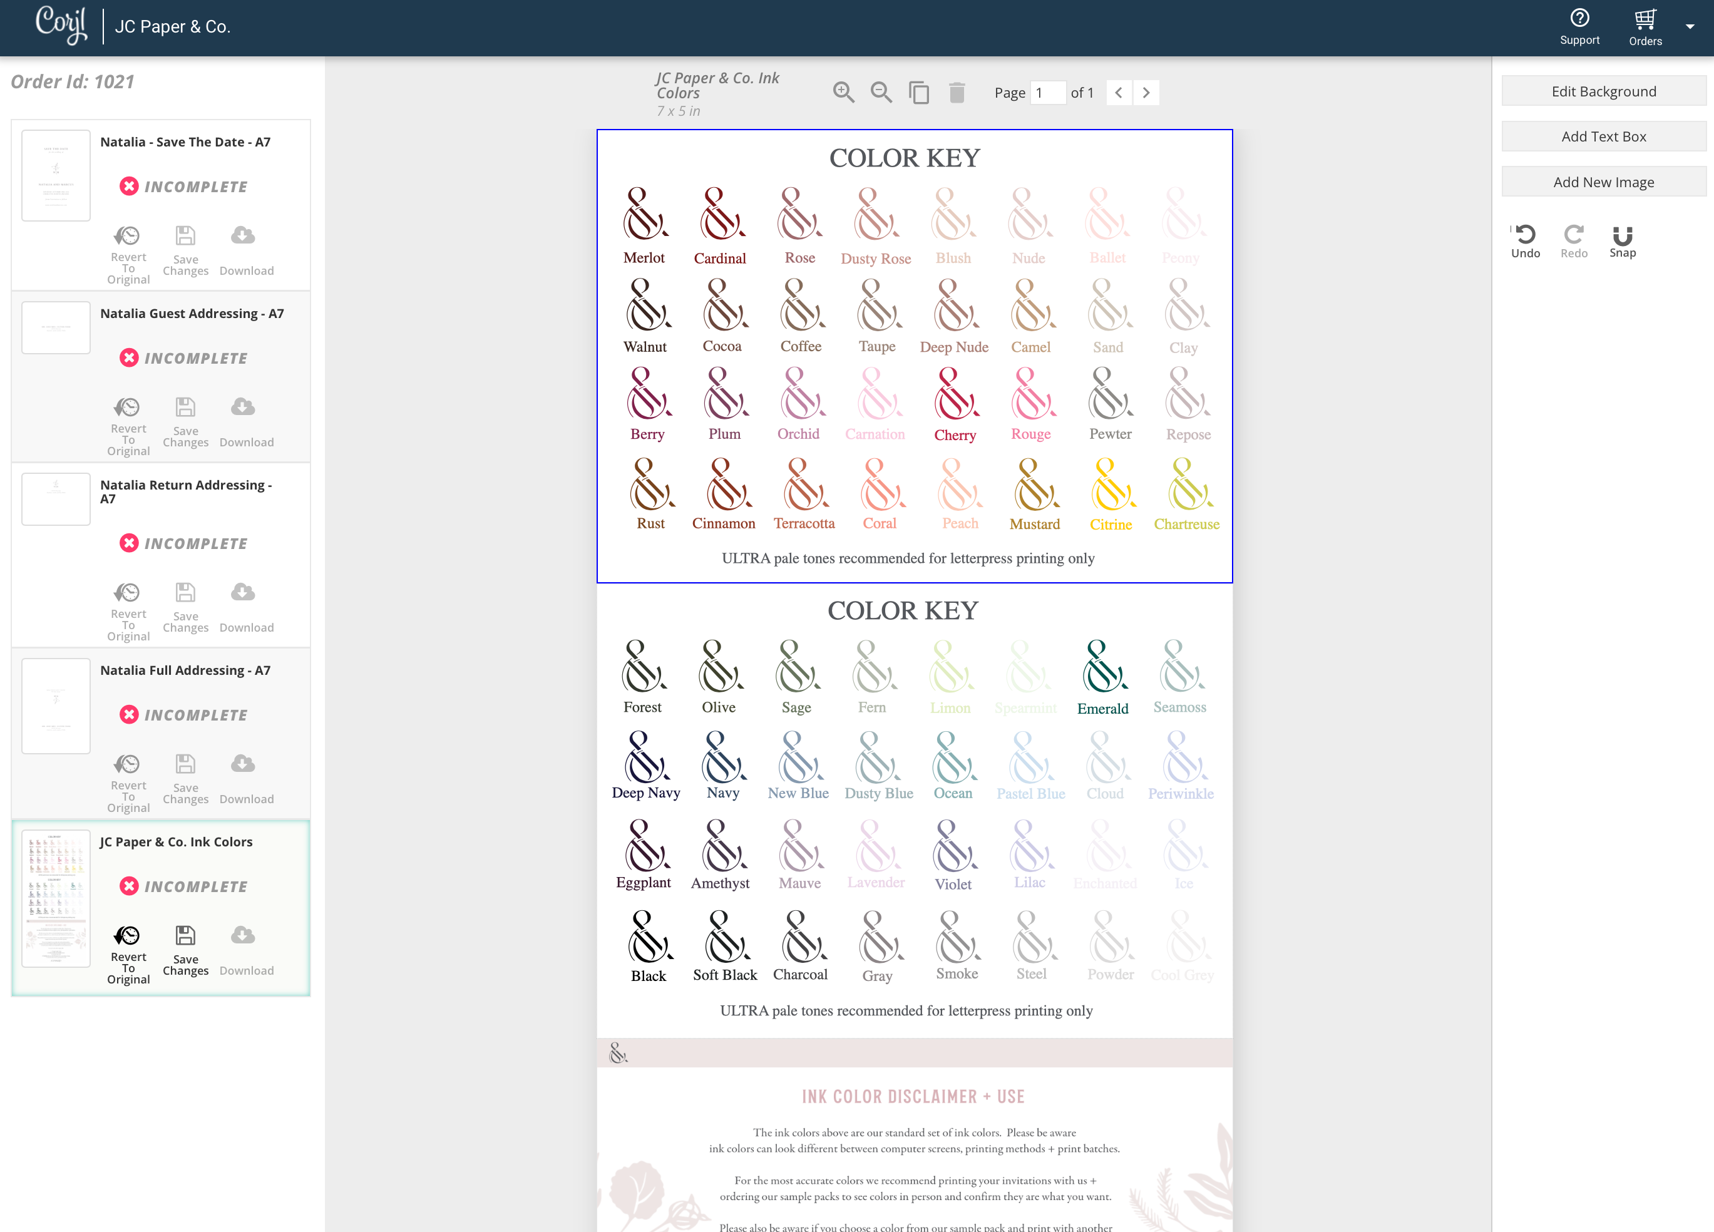The height and width of the screenshot is (1232, 1714).
Task: Click the Edit Background button
Action: click(x=1604, y=91)
